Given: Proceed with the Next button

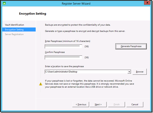Looking at the screenshot, I should (98, 104).
